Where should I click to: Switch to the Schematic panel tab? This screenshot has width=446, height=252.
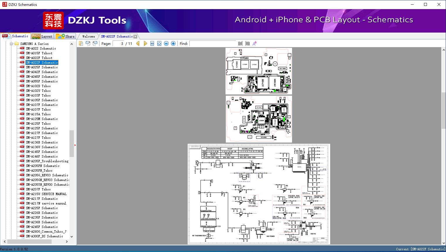click(x=16, y=36)
